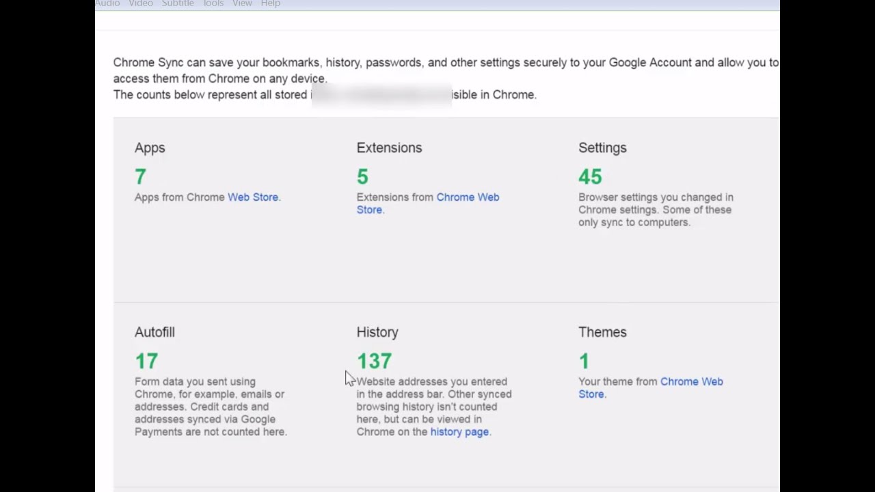Viewport: 875px width, 492px height.
Task: Open Chrome Web Store link under Themes
Action: (691, 381)
